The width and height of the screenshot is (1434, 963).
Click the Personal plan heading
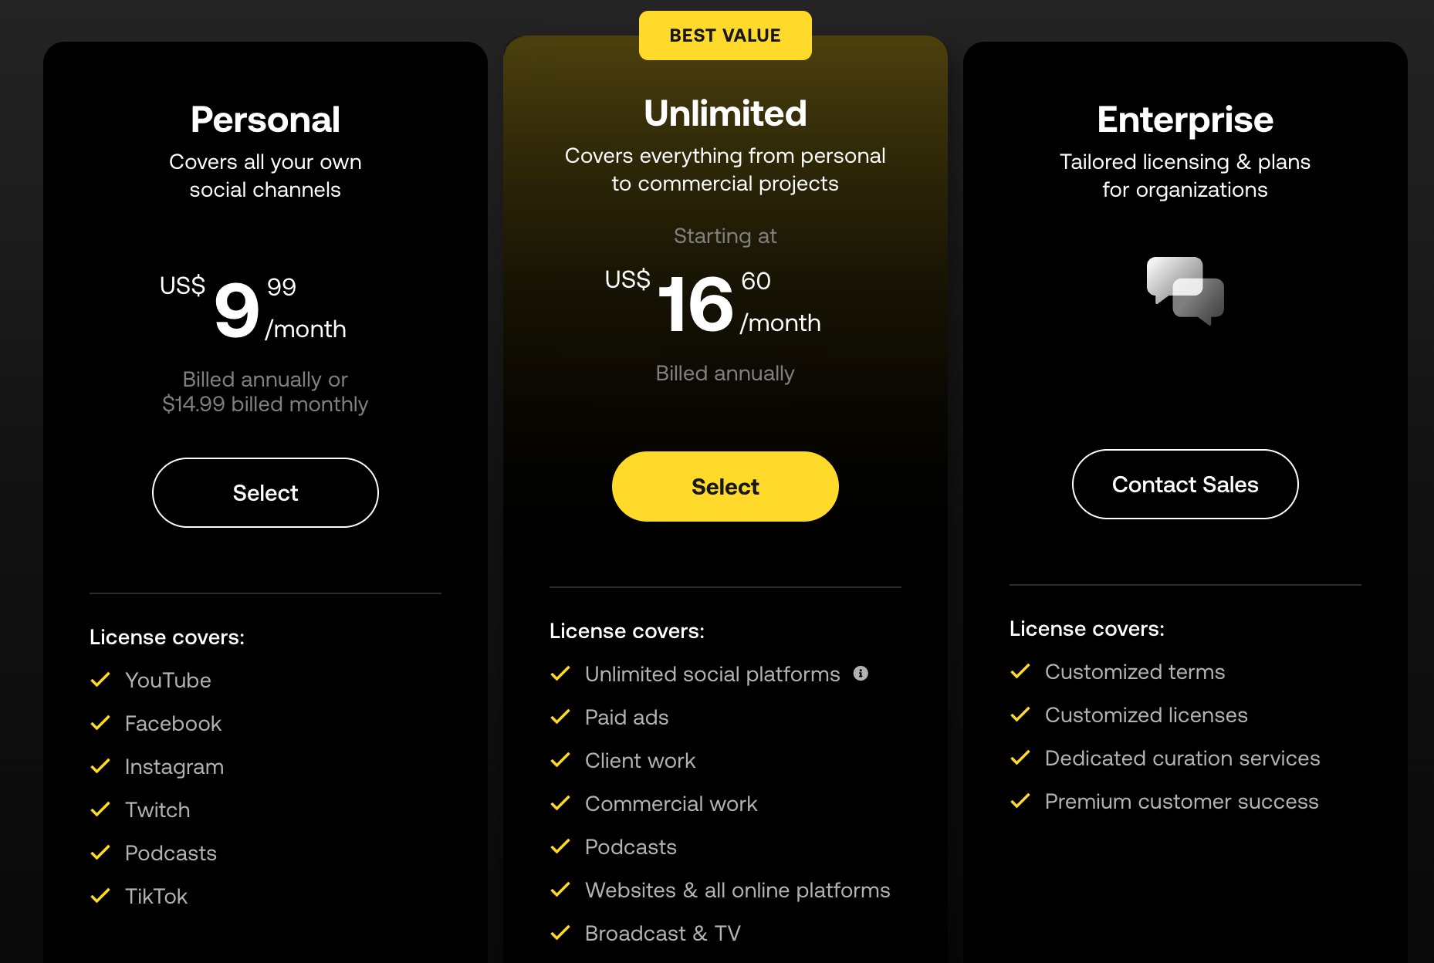pos(265,120)
